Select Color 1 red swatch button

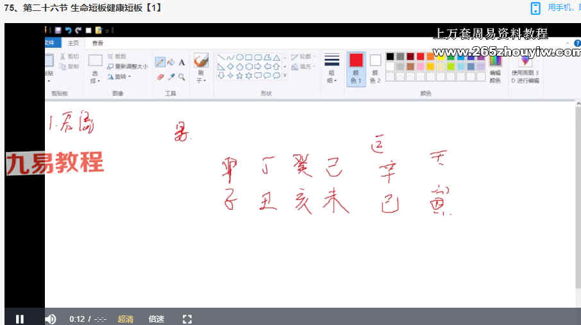point(356,69)
